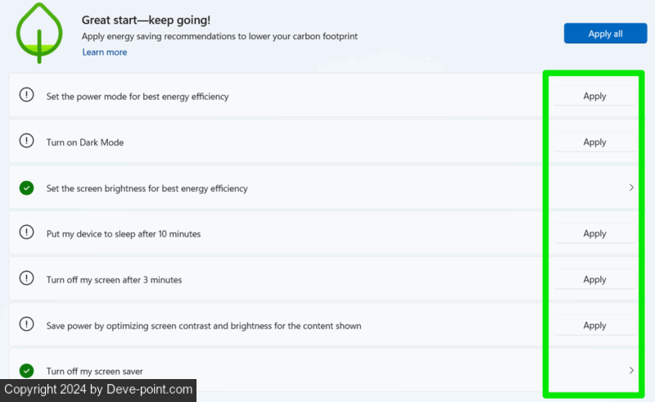Viewport: 655px width, 402px height.
Task: Apply the best energy efficiency power mode
Action: (x=594, y=96)
